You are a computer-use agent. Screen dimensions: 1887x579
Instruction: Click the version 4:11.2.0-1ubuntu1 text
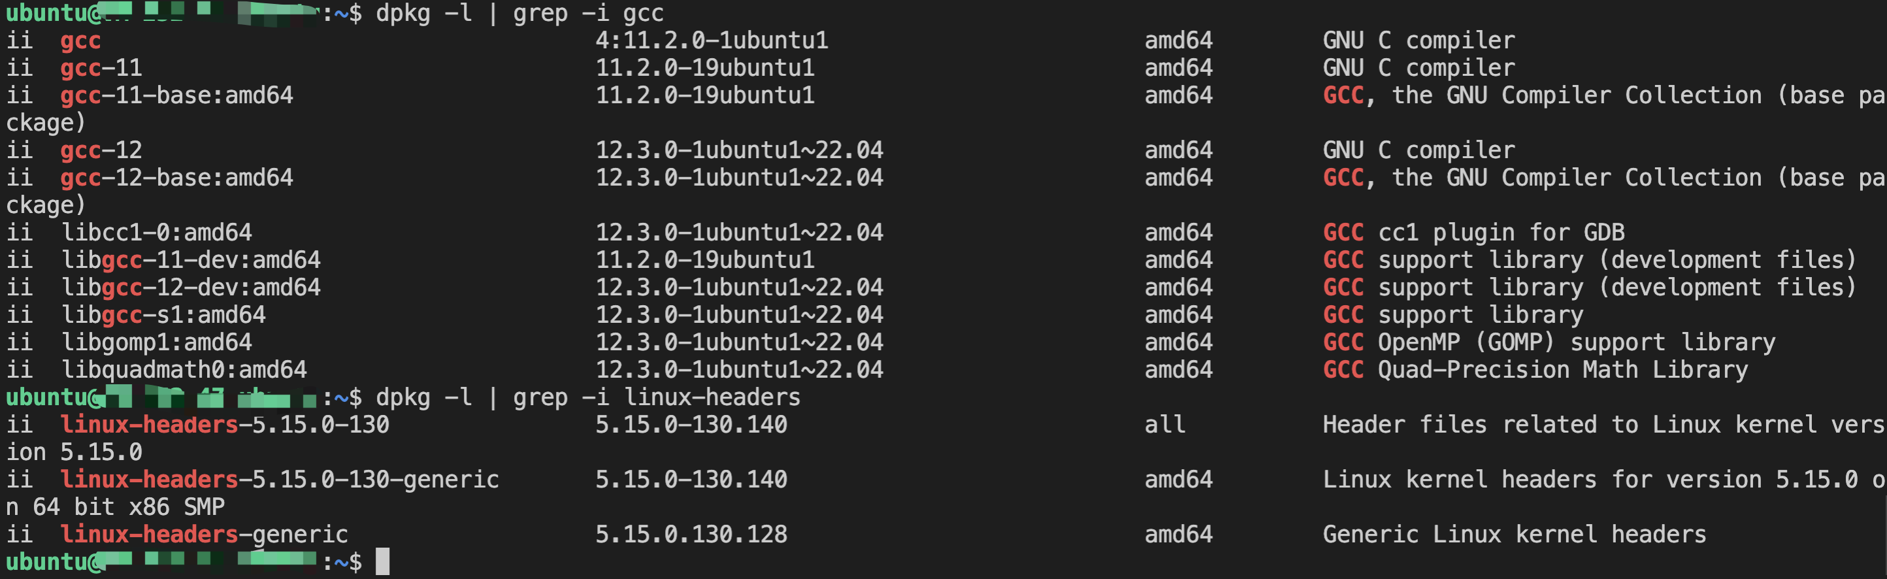(x=712, y=41)
